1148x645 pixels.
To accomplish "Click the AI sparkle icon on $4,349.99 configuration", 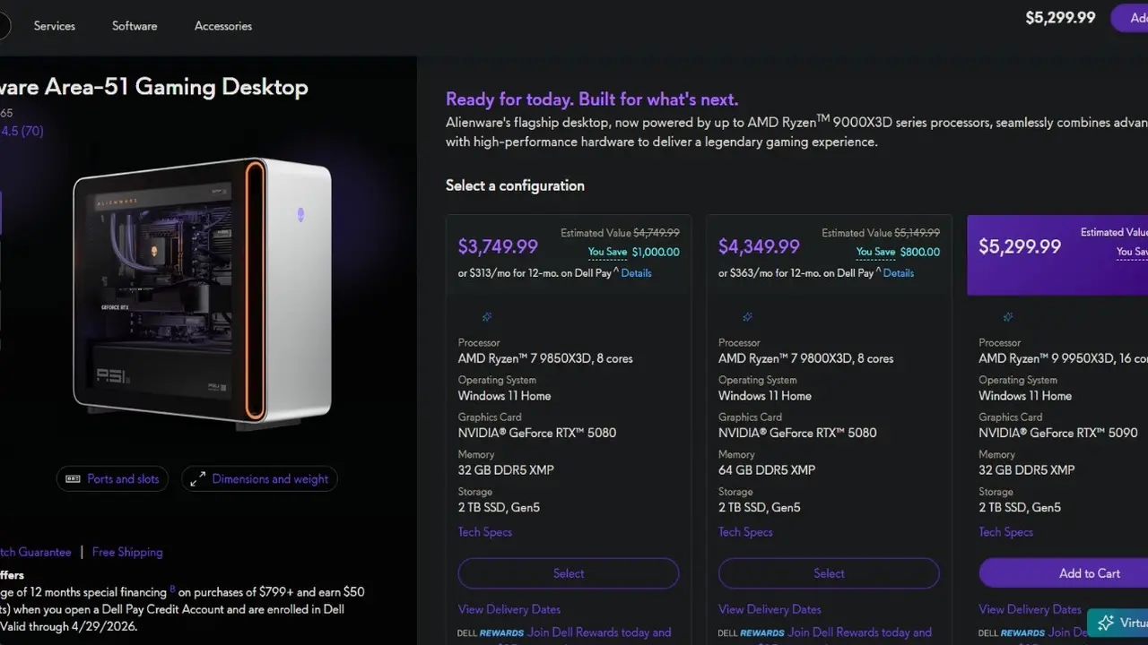I will click(x=746, y=316).
